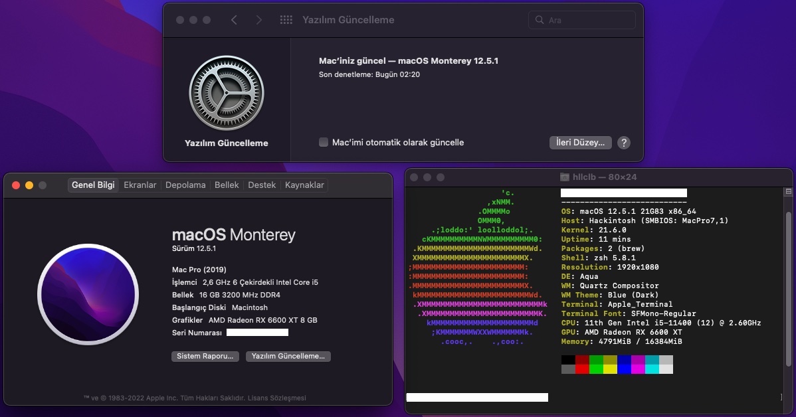Click the forward arrow in Yazılım Güncelleme

coord(259,20)
